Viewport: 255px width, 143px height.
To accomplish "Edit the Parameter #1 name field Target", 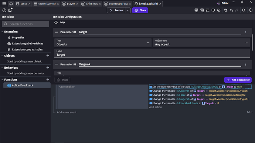I will coord(160,32).
